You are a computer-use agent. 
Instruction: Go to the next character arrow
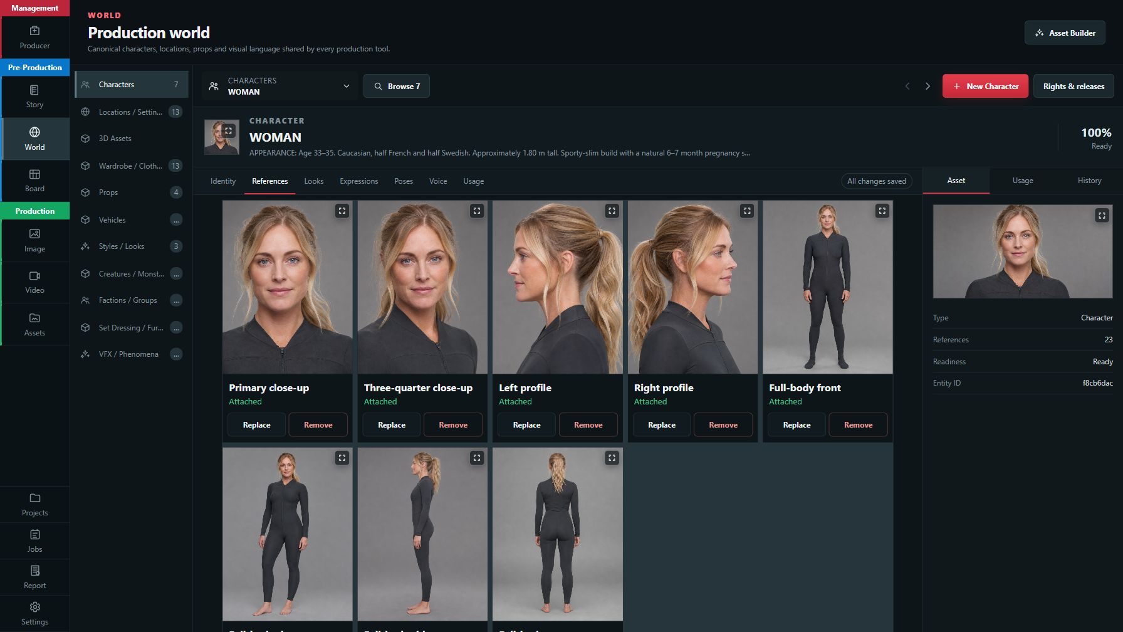point(928,87)
